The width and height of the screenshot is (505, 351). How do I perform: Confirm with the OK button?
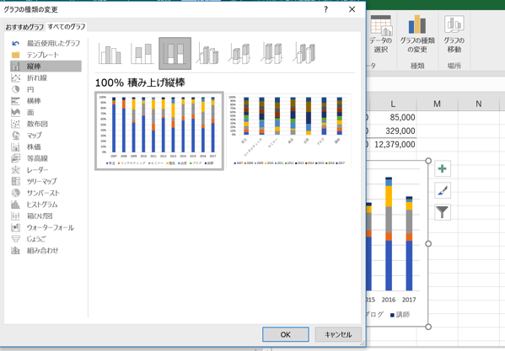(x=285, y=335)
